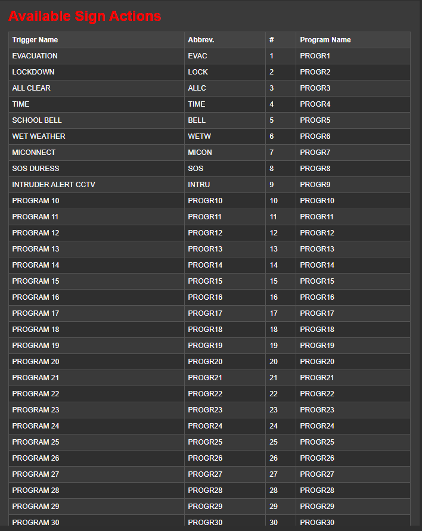Viewport: 422px width, 531px height.
Task: Select the MICONNECT trigger row
Action: [34, 153]
